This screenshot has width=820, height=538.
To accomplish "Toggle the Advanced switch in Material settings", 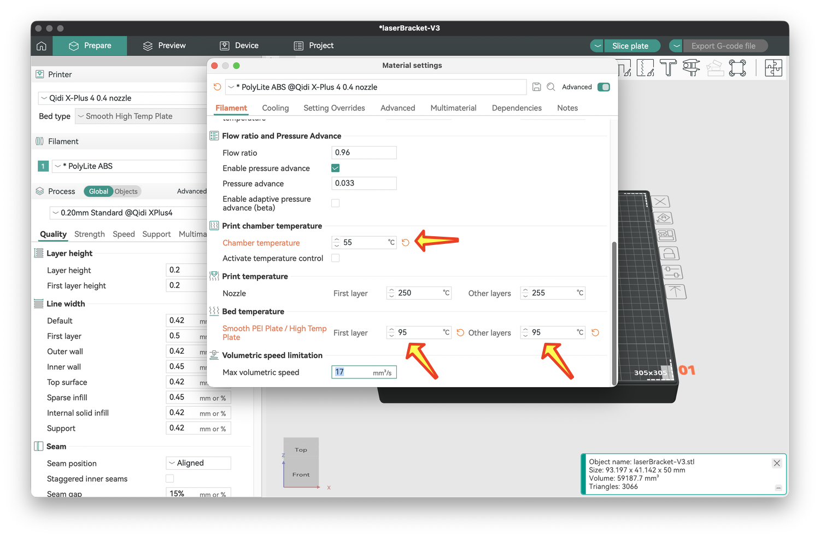I will 604,87.
